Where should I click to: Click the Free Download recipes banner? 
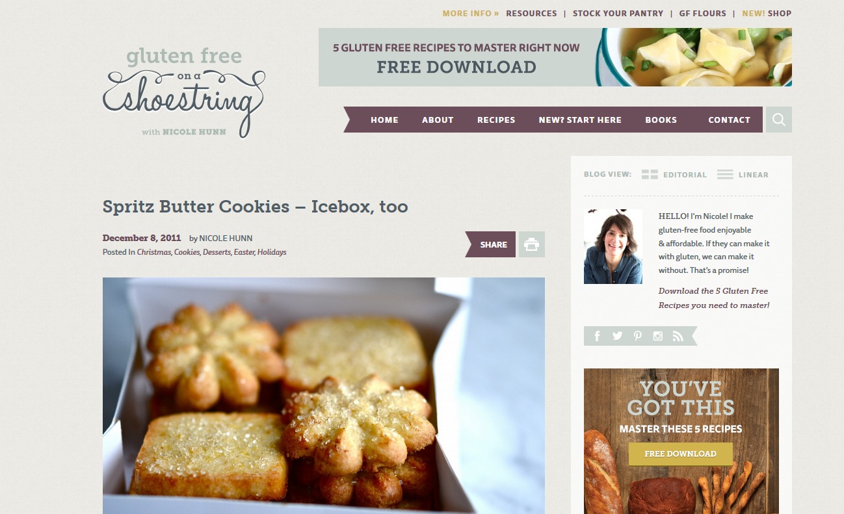tap(555, 57)
